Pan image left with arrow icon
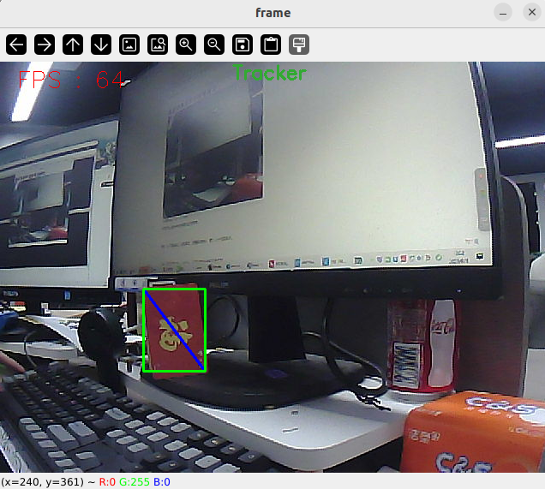 point(16,45)
